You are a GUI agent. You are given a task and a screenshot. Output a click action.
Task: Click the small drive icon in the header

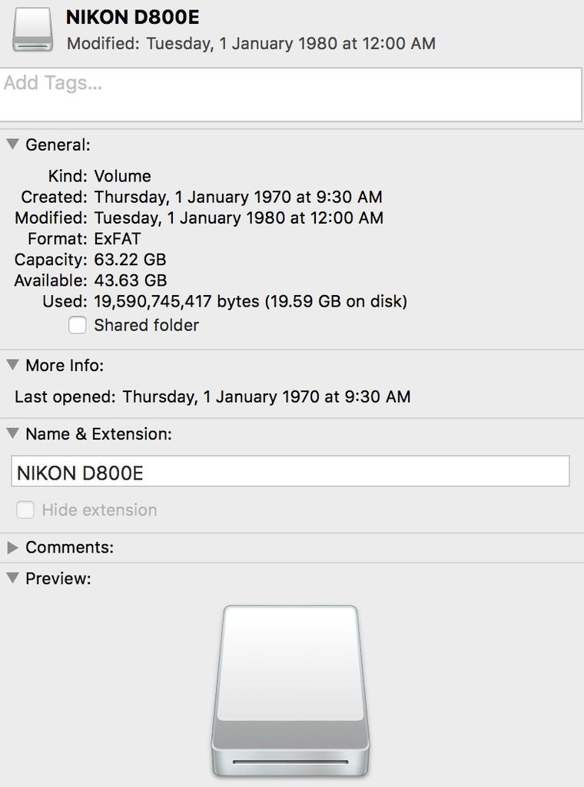click(x=32, y=29)
